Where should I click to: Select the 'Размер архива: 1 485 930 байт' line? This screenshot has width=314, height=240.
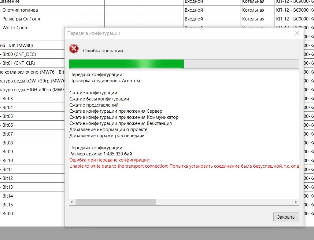[102, 154]
